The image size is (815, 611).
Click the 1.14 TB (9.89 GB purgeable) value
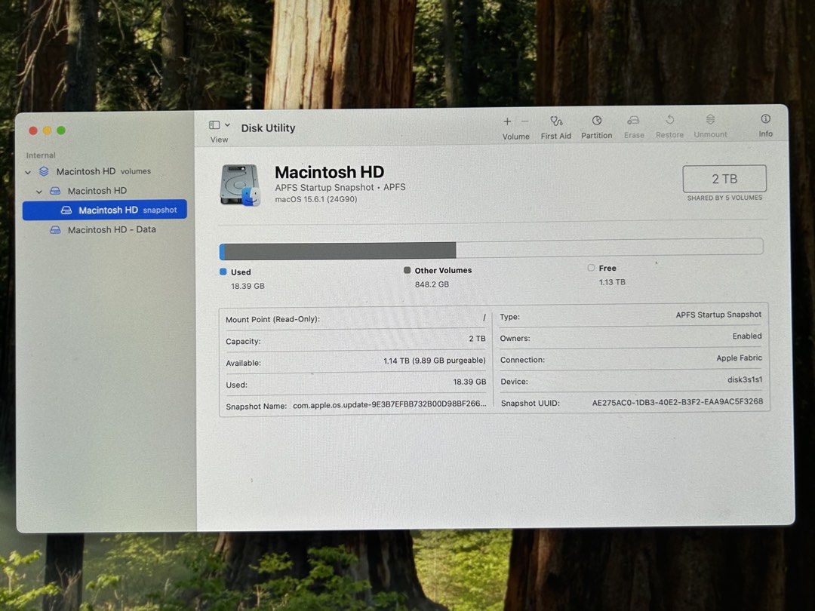click(435, 361)
